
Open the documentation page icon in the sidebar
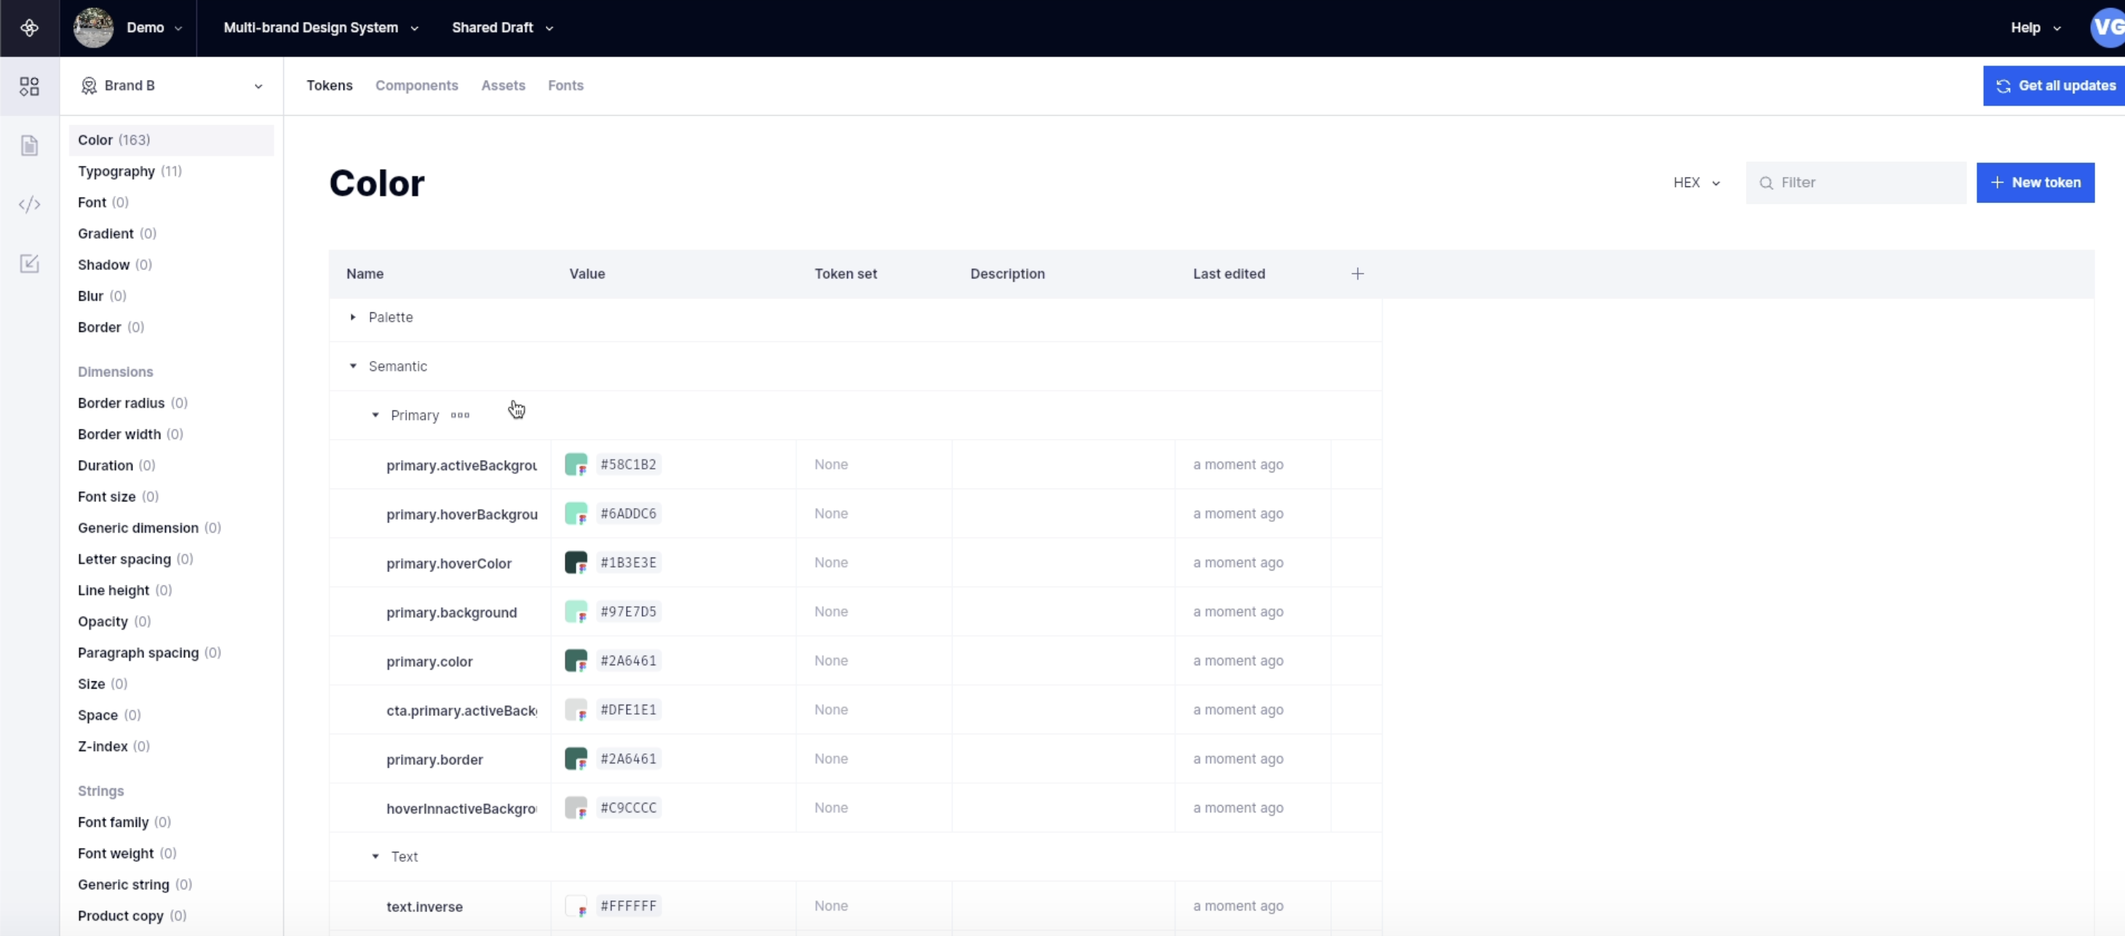[x=30, y=146]
